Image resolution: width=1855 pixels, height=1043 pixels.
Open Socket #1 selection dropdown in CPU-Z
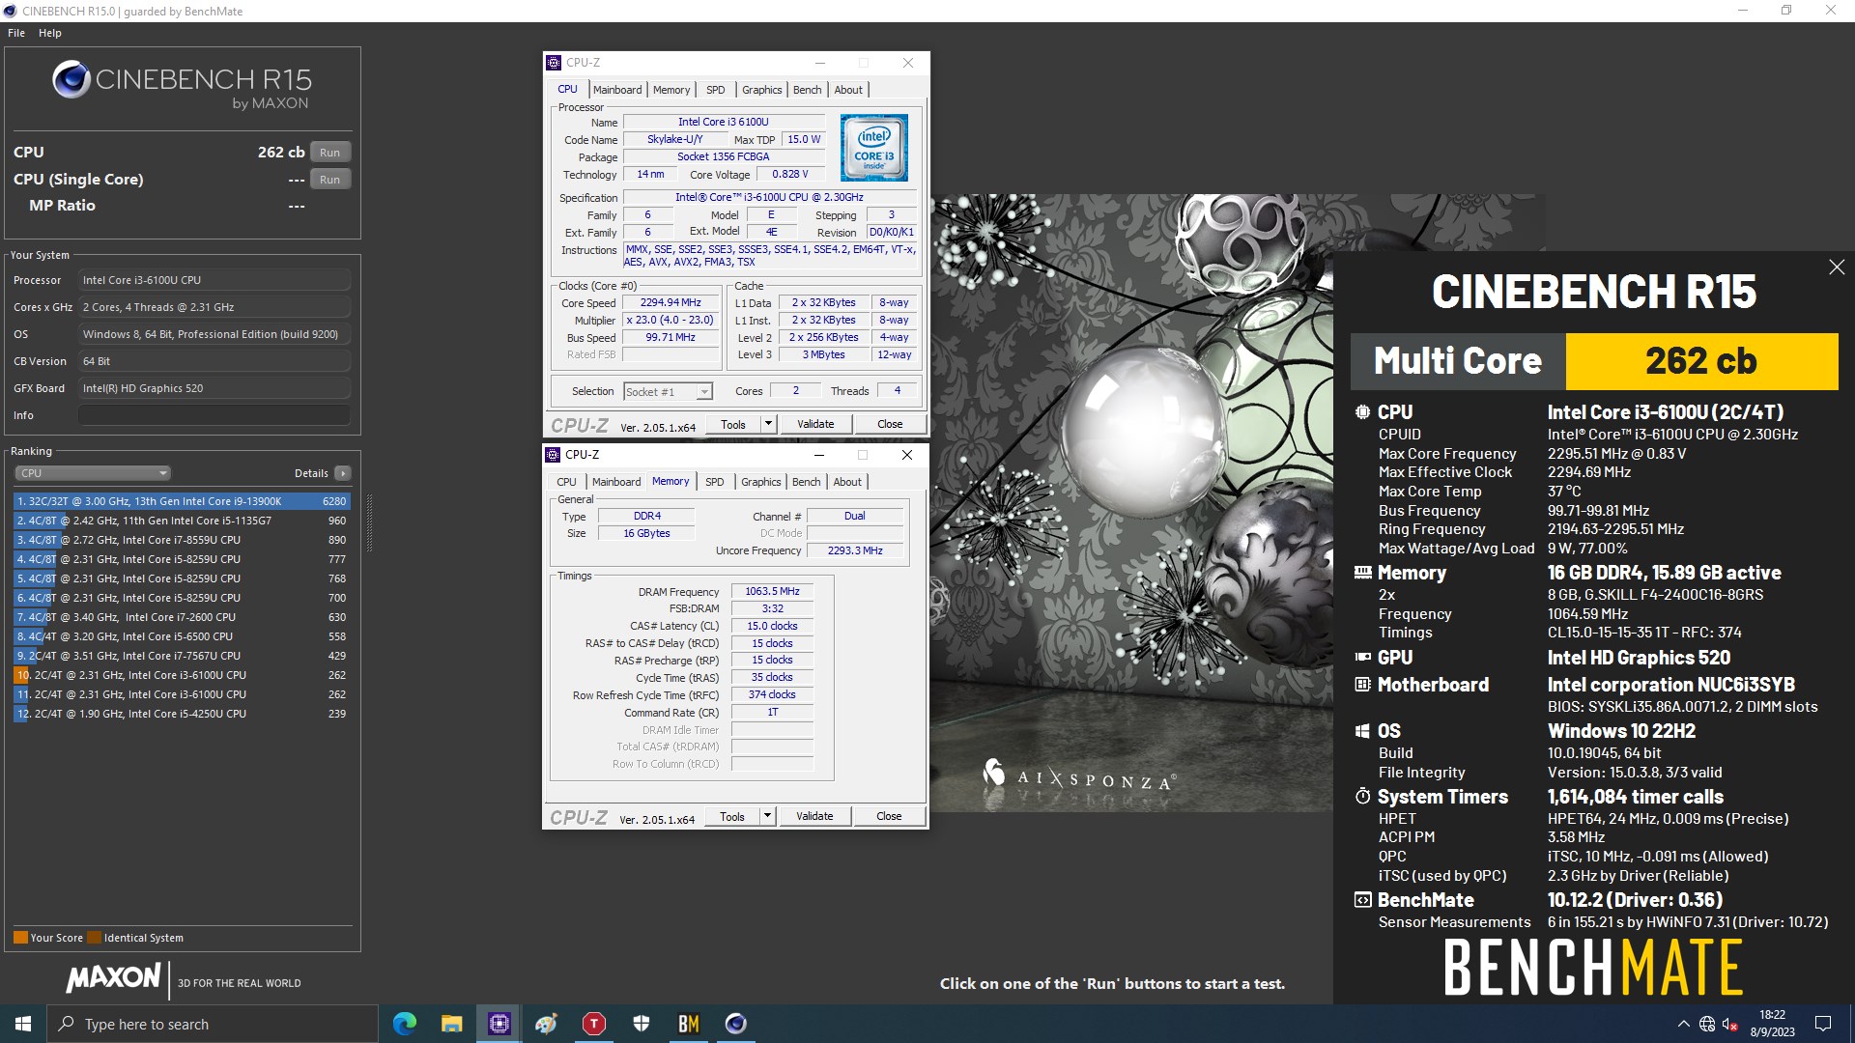point(668,391)
